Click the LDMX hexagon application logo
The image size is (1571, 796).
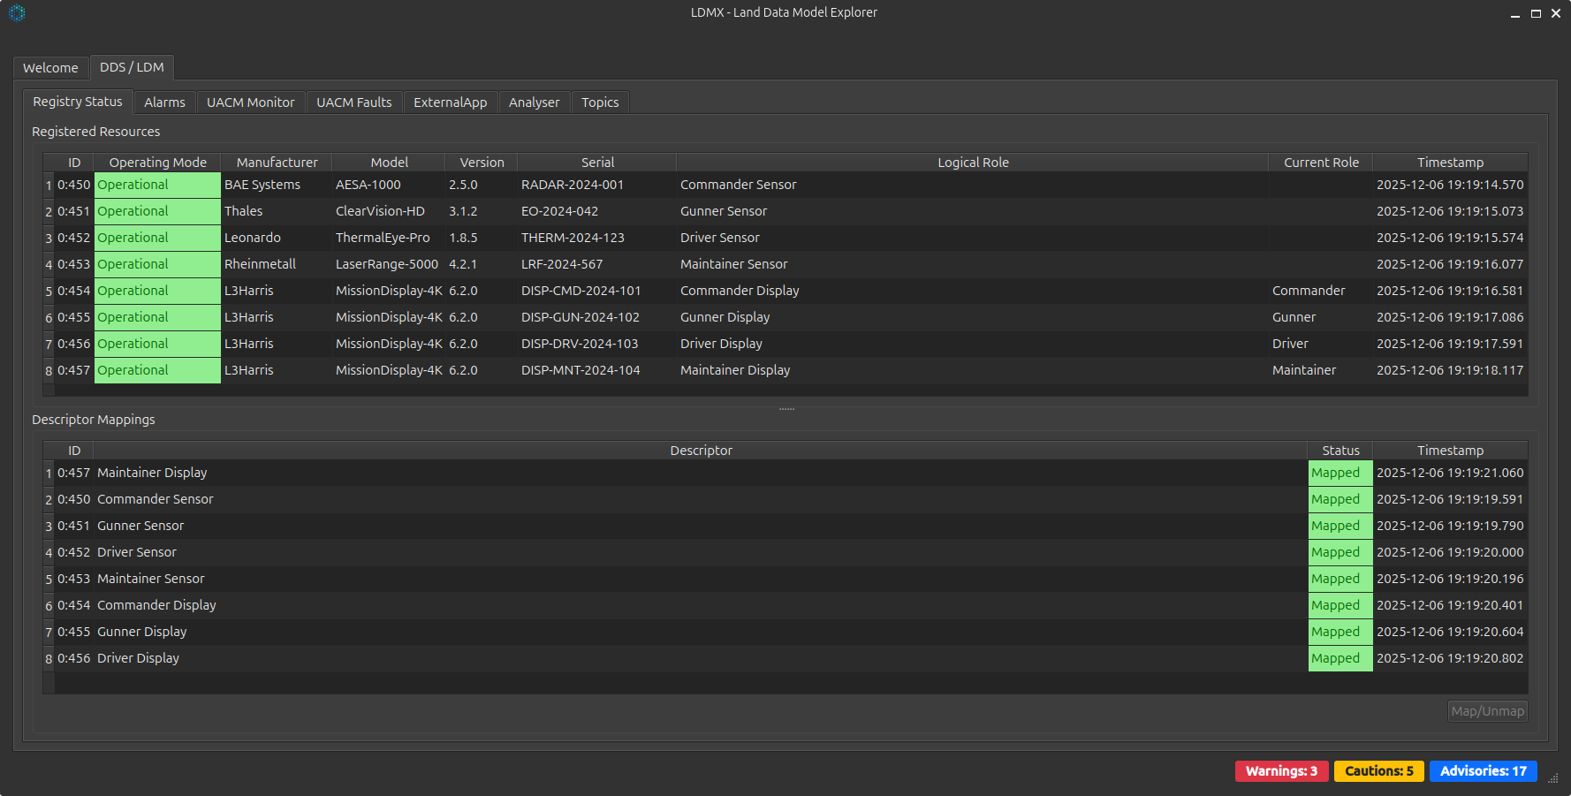pos(17,13)
